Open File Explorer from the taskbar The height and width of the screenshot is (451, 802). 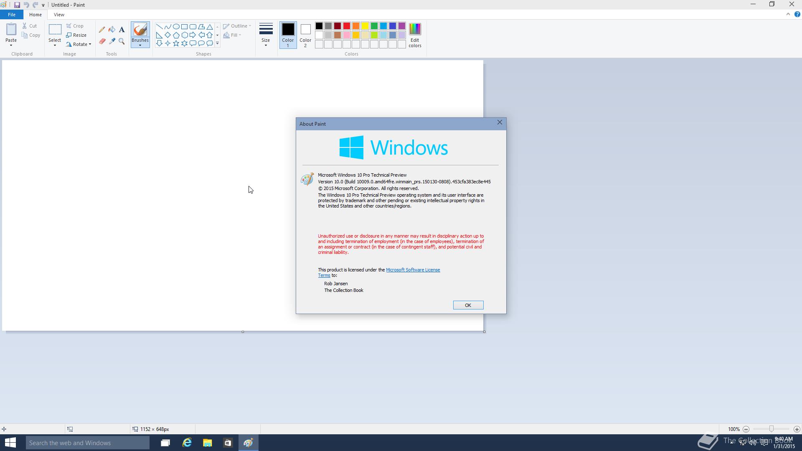[x=207, y=443]
